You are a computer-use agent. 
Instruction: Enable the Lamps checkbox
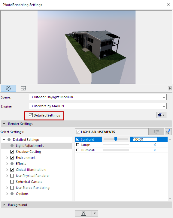[x=78, y=145]
